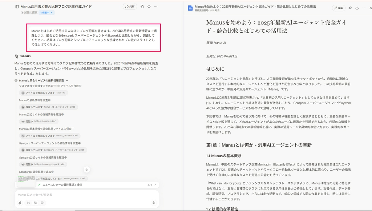Click the 編集 edit button in document preview
Viewport: 372px width, 211px height.
click(339, 8)
